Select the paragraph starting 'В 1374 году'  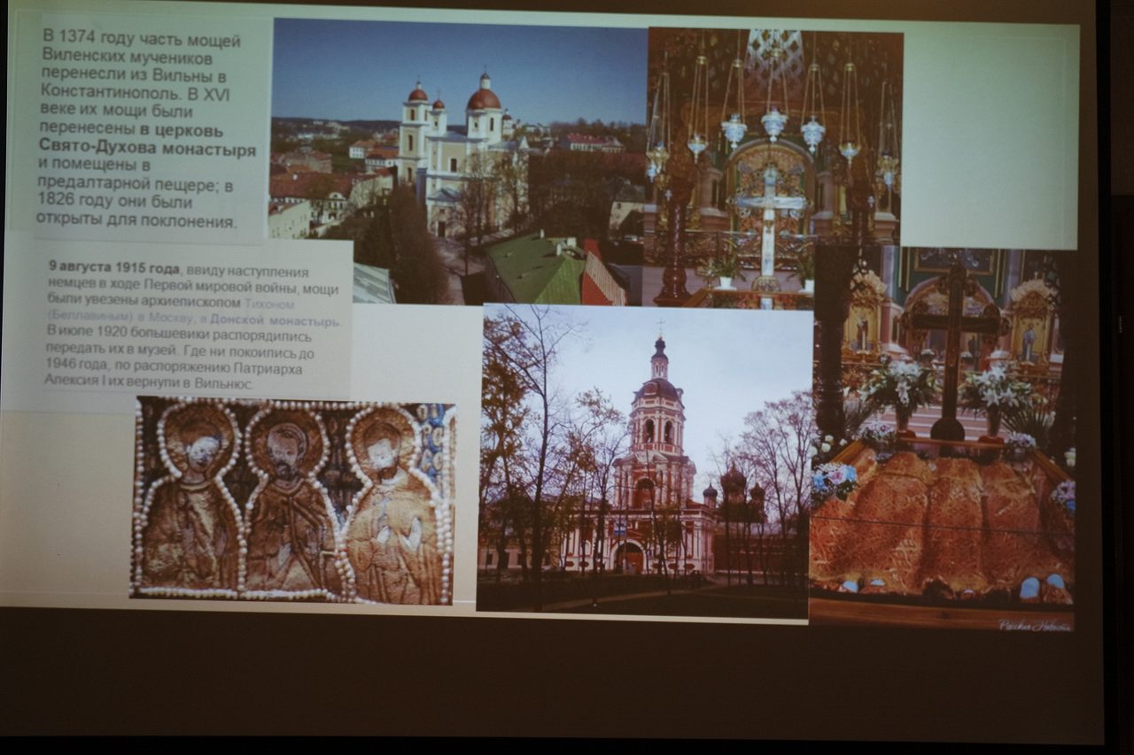(142, 130)
